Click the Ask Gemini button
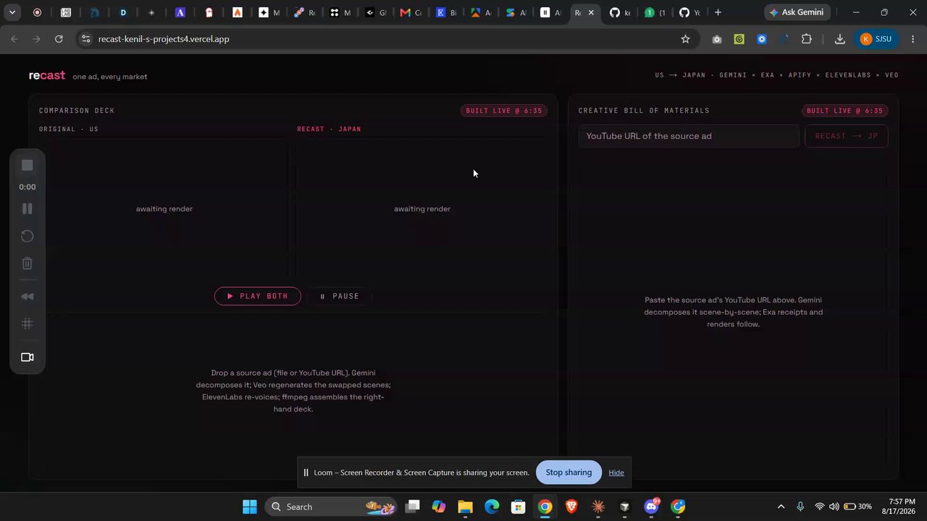The image size is (927, 521). point(799,12)
